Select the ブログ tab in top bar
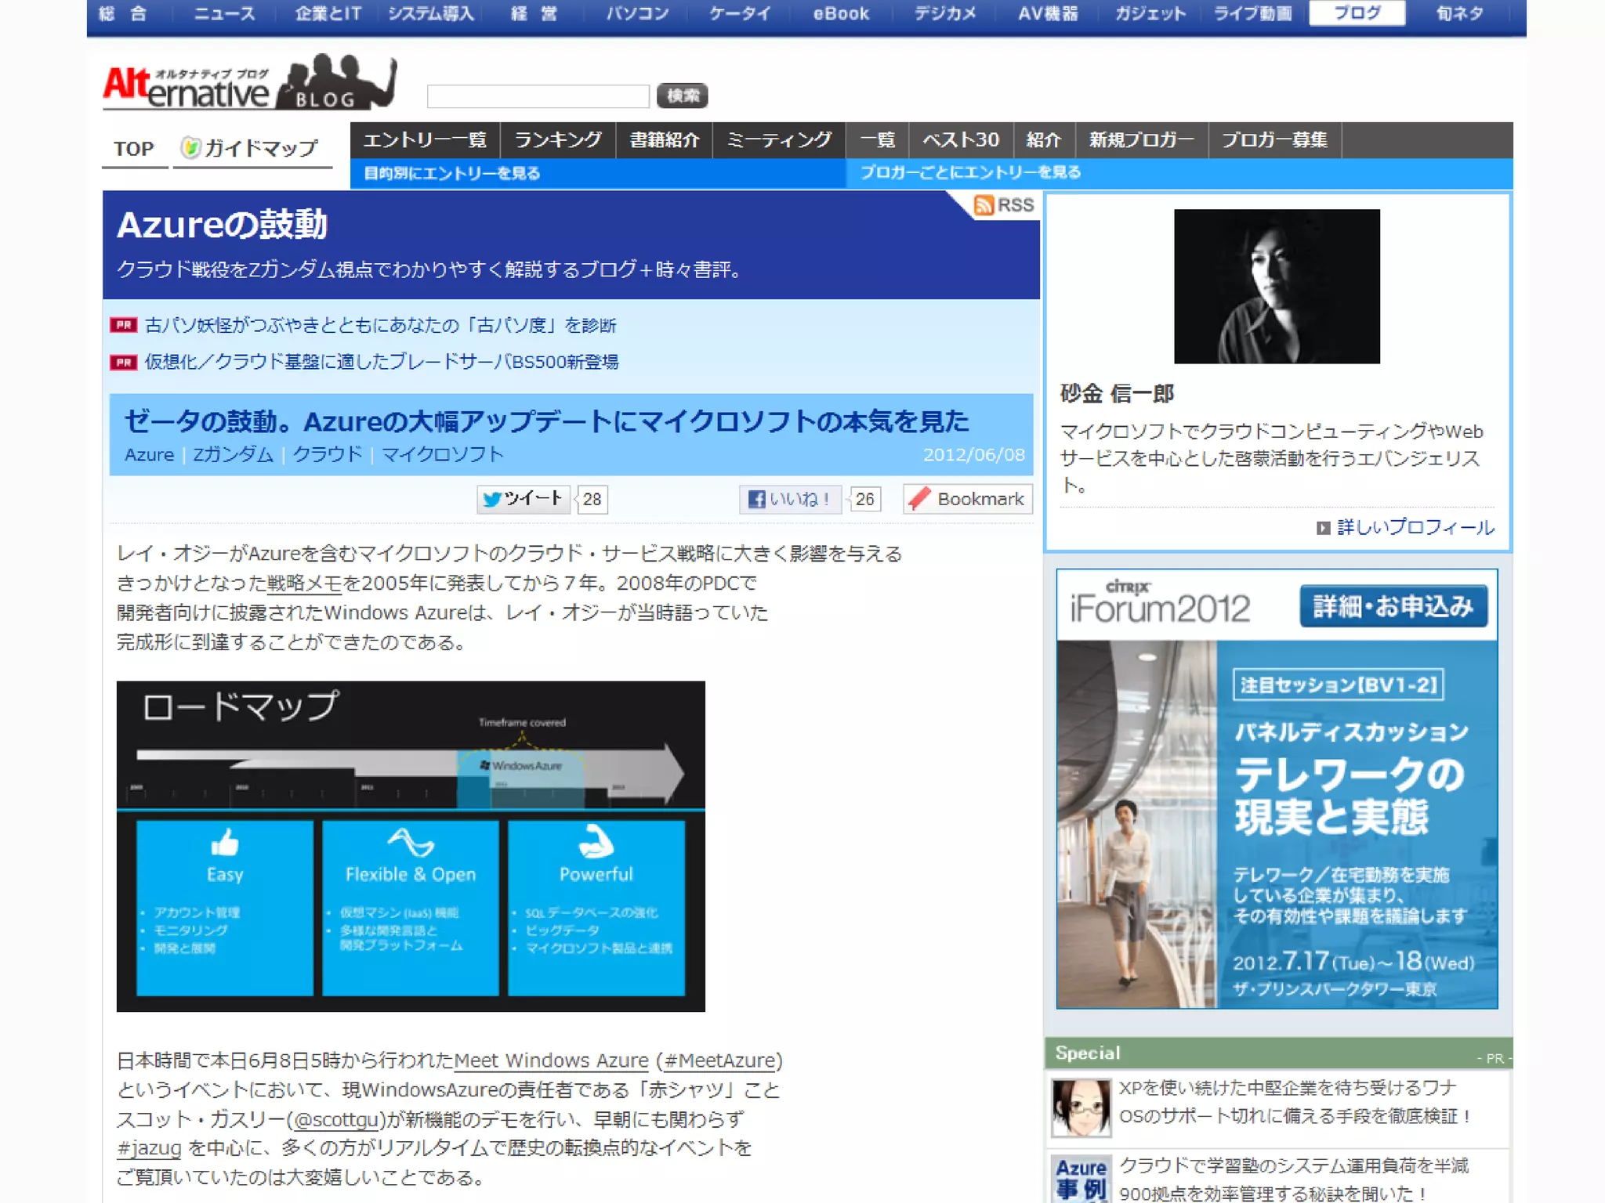The width and height of the screenshot is (1605, 1203). coord(1357,13)
